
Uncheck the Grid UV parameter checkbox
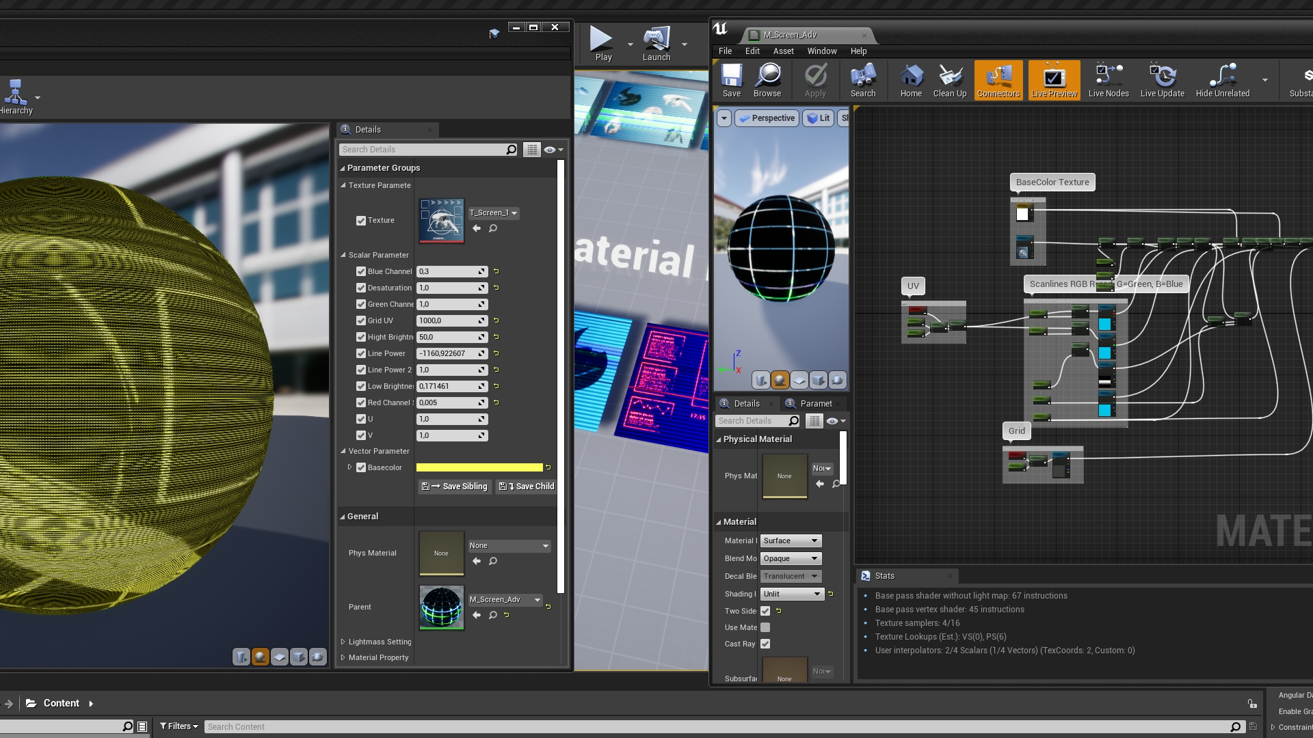click(361, 320)
